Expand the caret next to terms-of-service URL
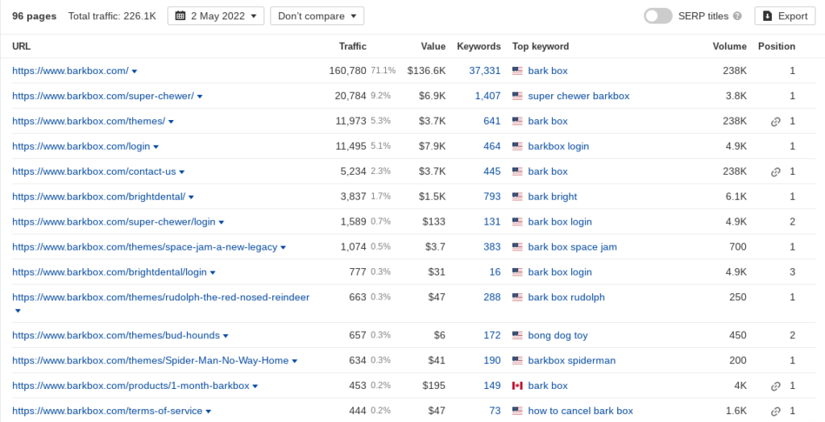Screen dimensions: 825x422 (x=209, y=412)
